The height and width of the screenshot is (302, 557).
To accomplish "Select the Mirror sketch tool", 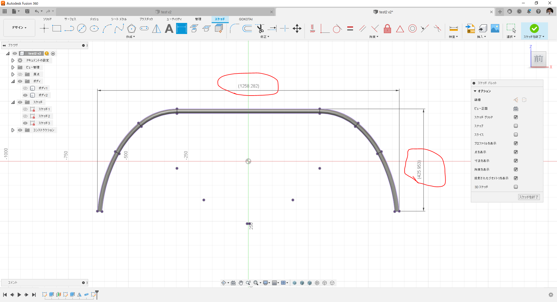I will point(156,28).
